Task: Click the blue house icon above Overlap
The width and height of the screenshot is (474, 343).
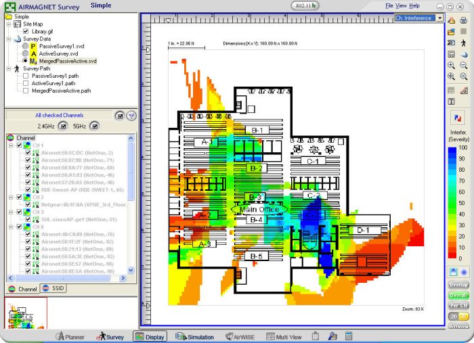Action: [454, 272]
